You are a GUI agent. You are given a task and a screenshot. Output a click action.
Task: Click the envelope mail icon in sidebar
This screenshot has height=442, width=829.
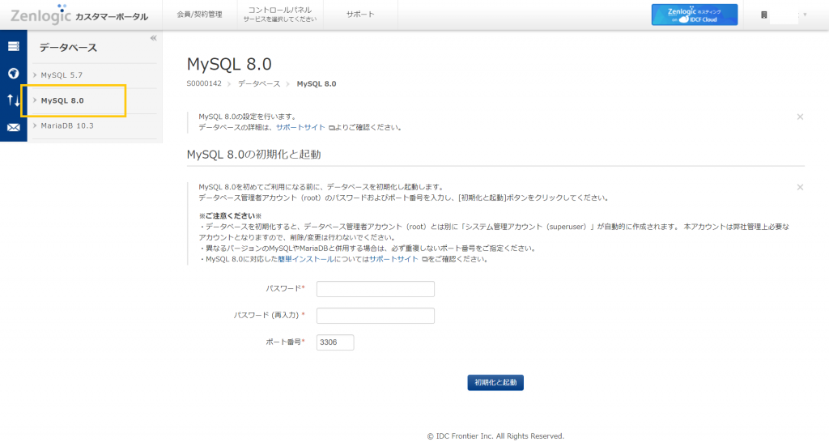pos(13,127)
